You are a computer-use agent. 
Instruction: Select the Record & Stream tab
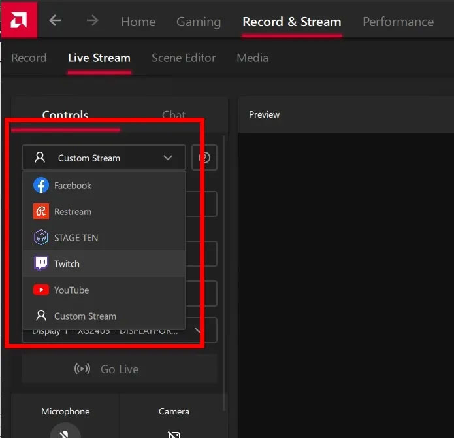point(292,22)
